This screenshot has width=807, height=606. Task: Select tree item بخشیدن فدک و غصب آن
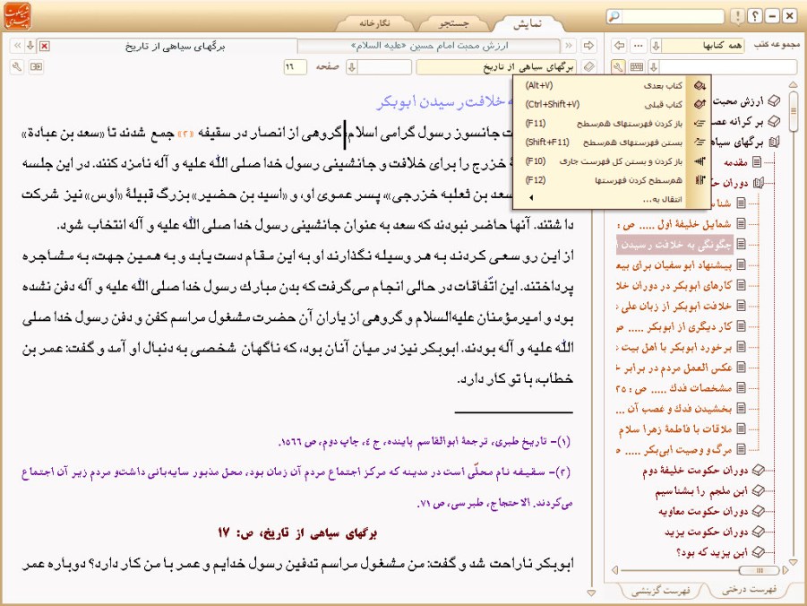(x=674, y=409)
